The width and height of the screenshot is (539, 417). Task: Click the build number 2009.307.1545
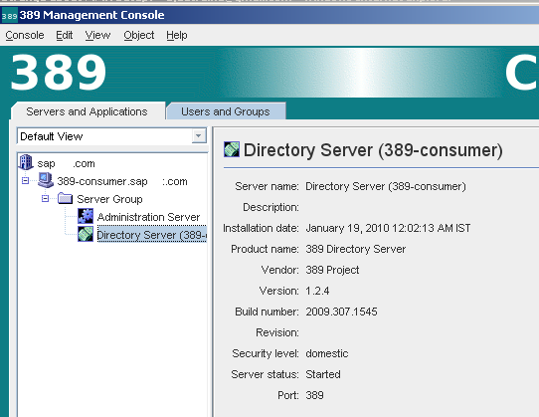[341, 312]
